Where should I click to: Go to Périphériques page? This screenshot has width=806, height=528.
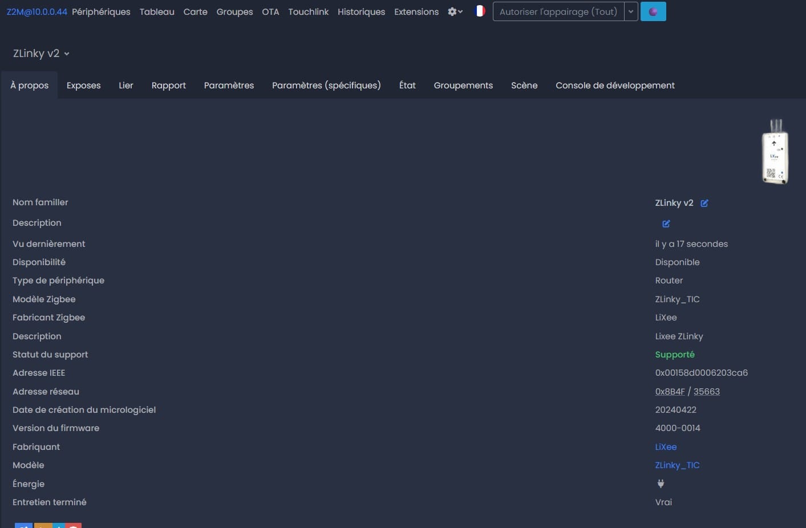(101, 11)
